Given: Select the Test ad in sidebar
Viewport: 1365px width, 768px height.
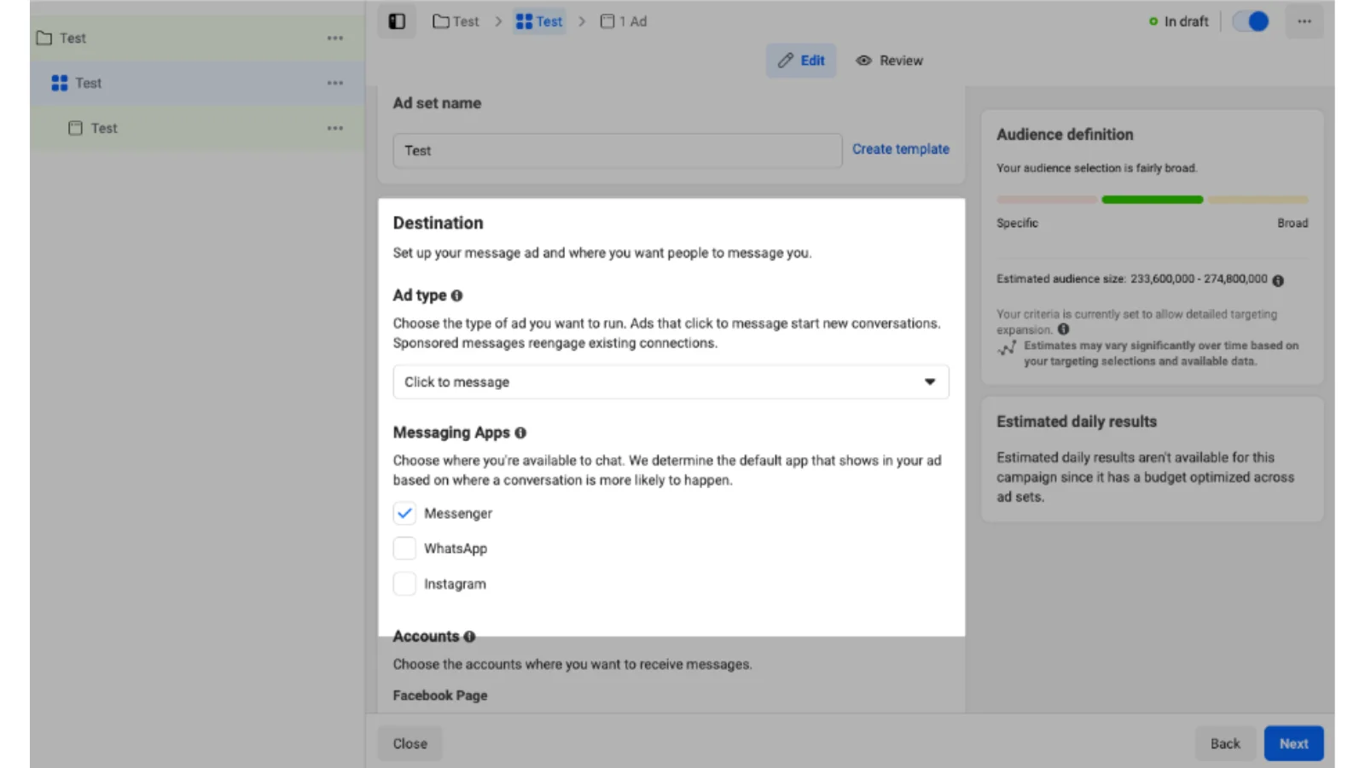Looking at the screenshot, I should click(x=197, y=128).
